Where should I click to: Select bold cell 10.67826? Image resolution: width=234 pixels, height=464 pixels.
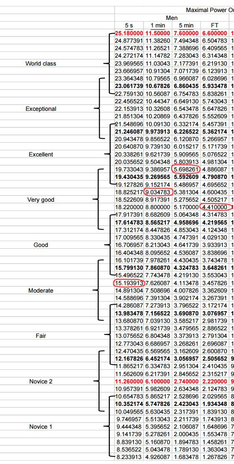(158, 86)
